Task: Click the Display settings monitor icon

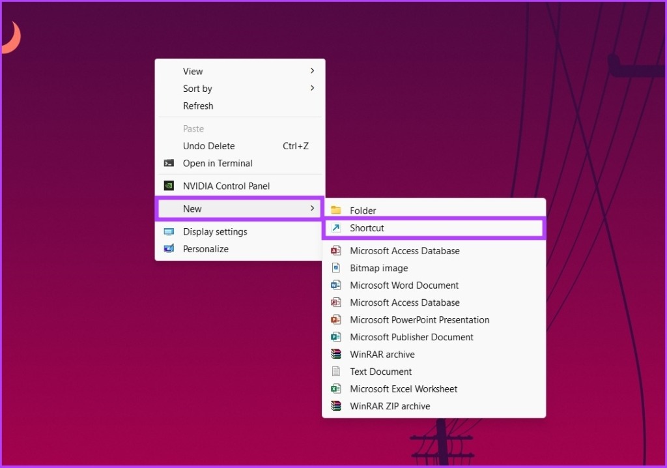Action: pos(169,231)
